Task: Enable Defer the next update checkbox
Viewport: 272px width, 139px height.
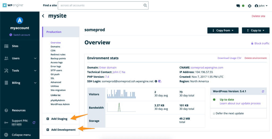Action: (x=214, y=114)
